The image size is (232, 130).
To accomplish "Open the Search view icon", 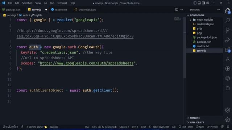I will click(x=228, y=20).
